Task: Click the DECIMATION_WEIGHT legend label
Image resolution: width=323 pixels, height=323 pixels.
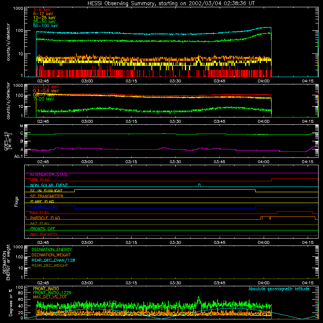Action: [x=51, y=255]
